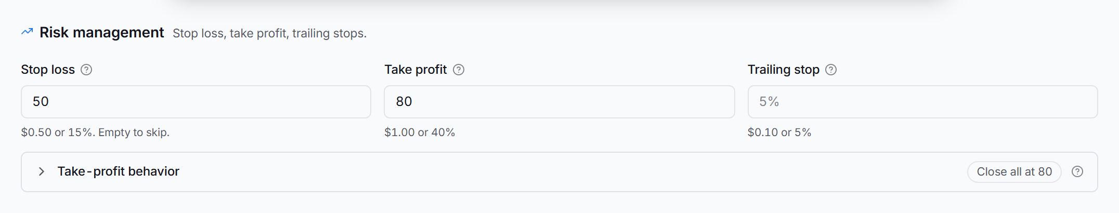The height and width of the screenshot is (213, 1119).
Task: Click the '$0.50 or 15%. Empty to skip.' hint
Action: pos(95,132)
